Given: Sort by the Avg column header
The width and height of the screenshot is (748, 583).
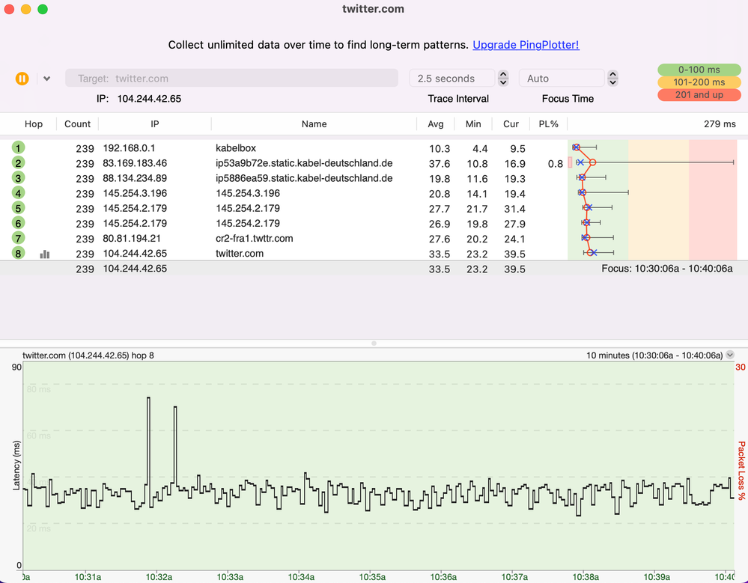Looking at the screenshot, I should (x=436, y=124).
